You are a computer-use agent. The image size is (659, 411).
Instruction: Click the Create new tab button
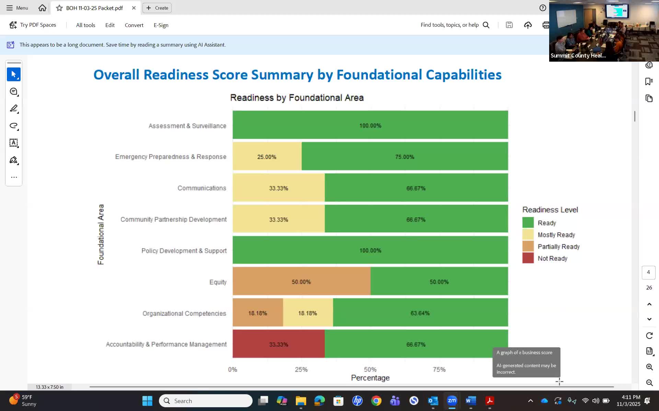157,8
